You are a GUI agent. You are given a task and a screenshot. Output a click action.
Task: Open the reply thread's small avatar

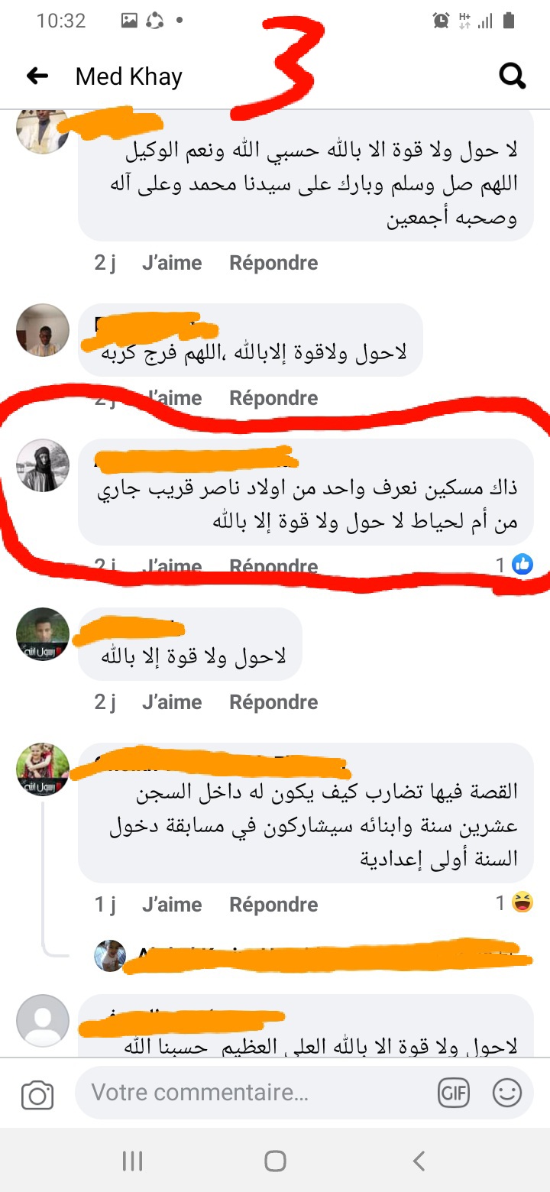[x=110, y=955]
